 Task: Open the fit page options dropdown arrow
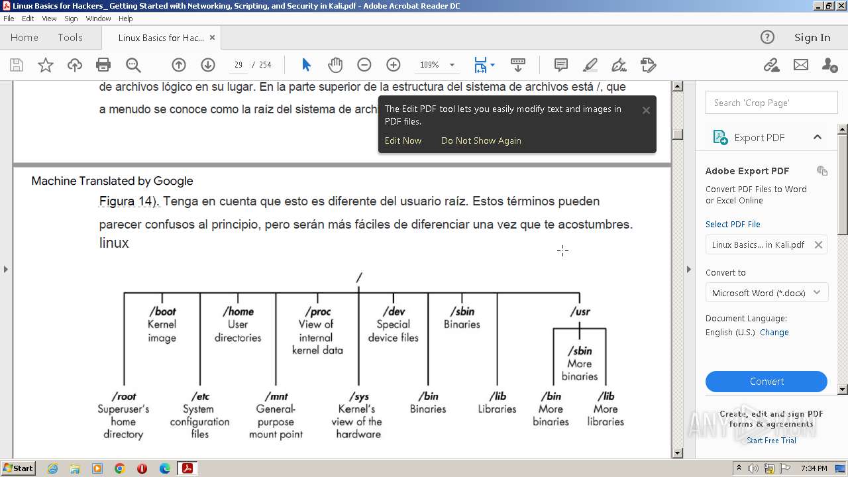click(492, 65)
